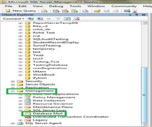Open the Tools menu

click(x=75, y=6)
